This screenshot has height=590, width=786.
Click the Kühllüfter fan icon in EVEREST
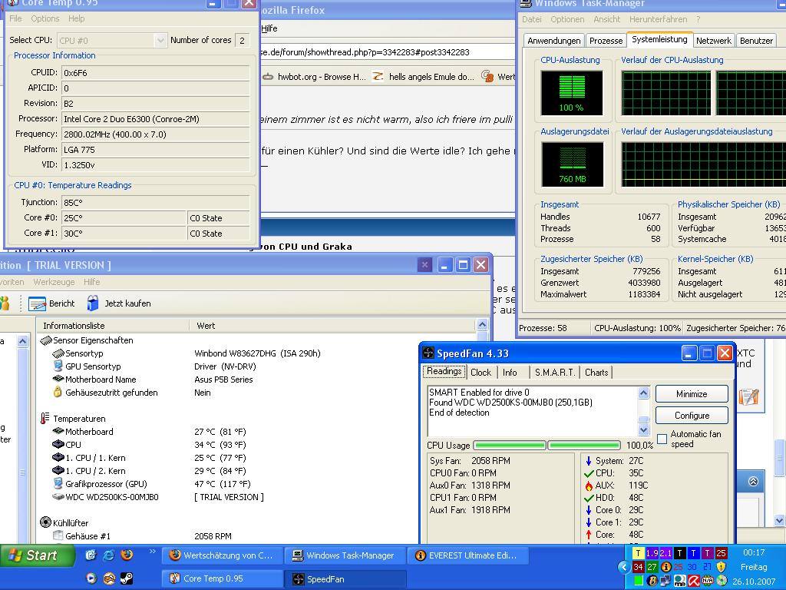click(x=45, y=522)
